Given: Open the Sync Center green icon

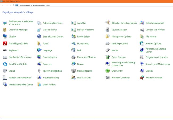Looking at the screenshot, I should 108,71.
